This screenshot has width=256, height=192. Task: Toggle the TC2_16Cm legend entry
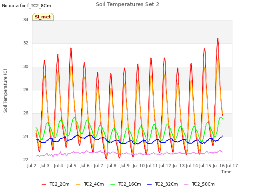coord(126,184)
